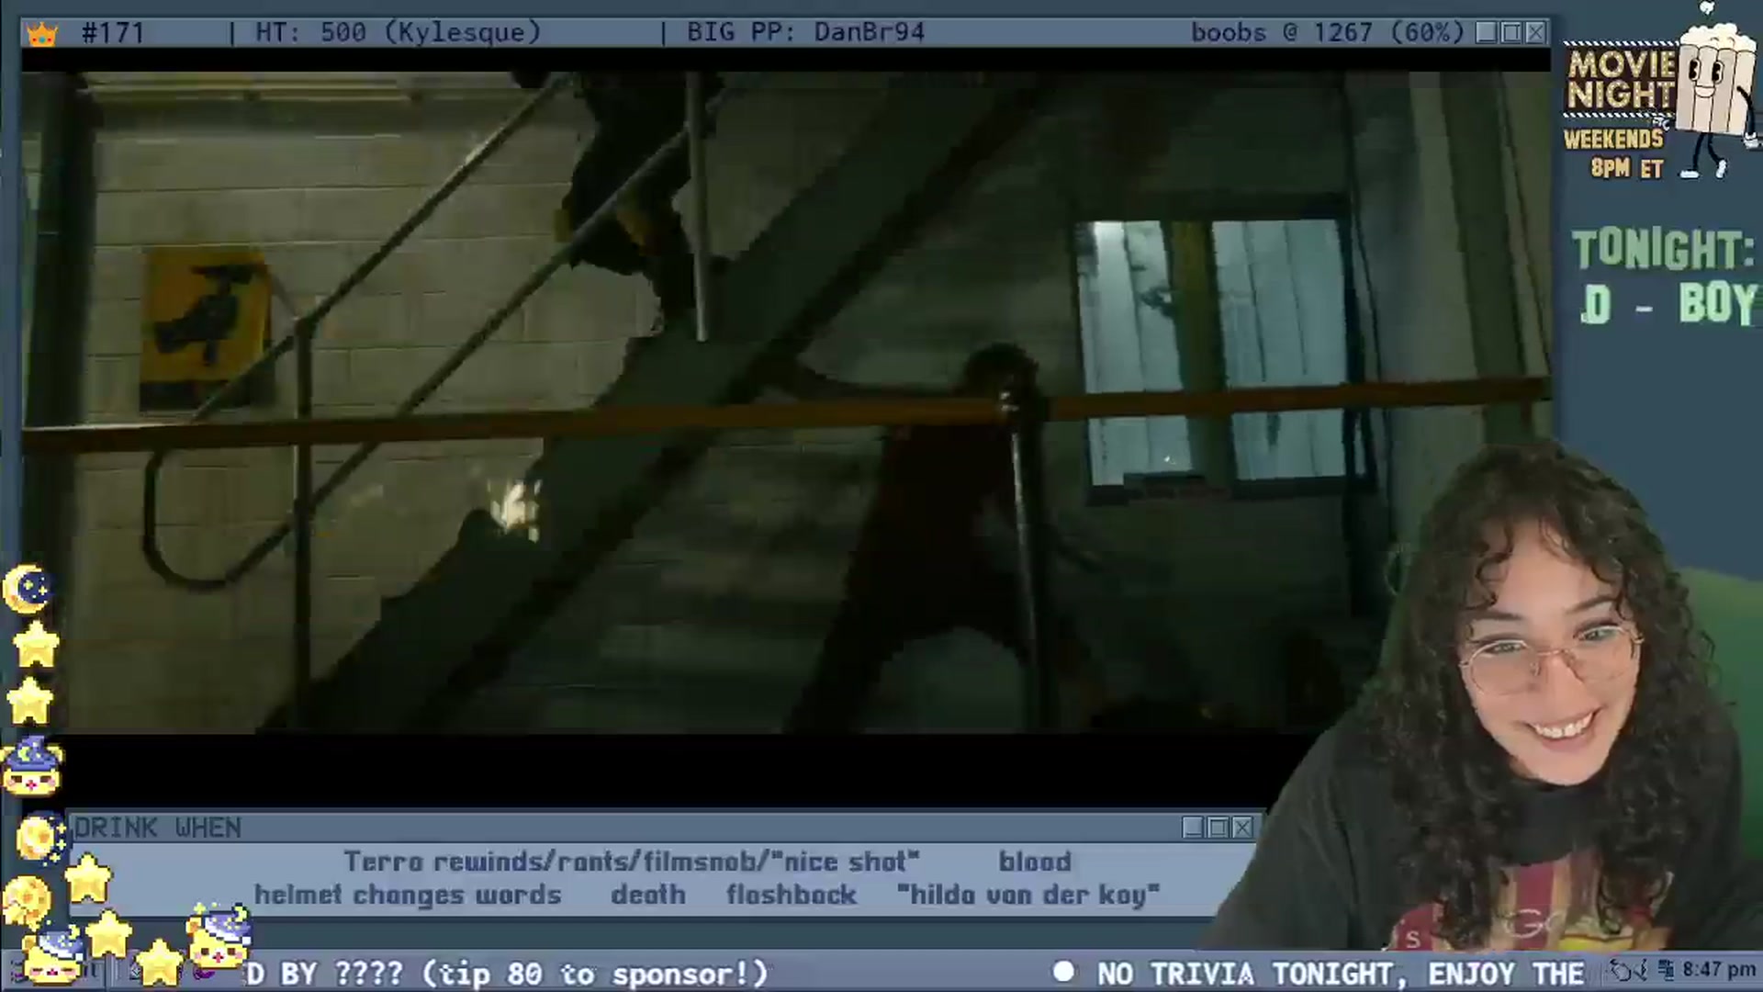Click 'helmet changes words' rule
The image size is (1763, 992).
click(x=408, y=895)
